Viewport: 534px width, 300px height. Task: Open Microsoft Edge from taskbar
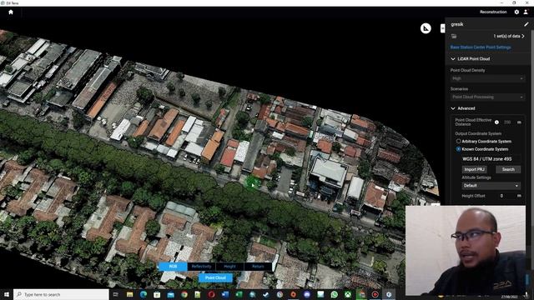[x=143, y=294]
